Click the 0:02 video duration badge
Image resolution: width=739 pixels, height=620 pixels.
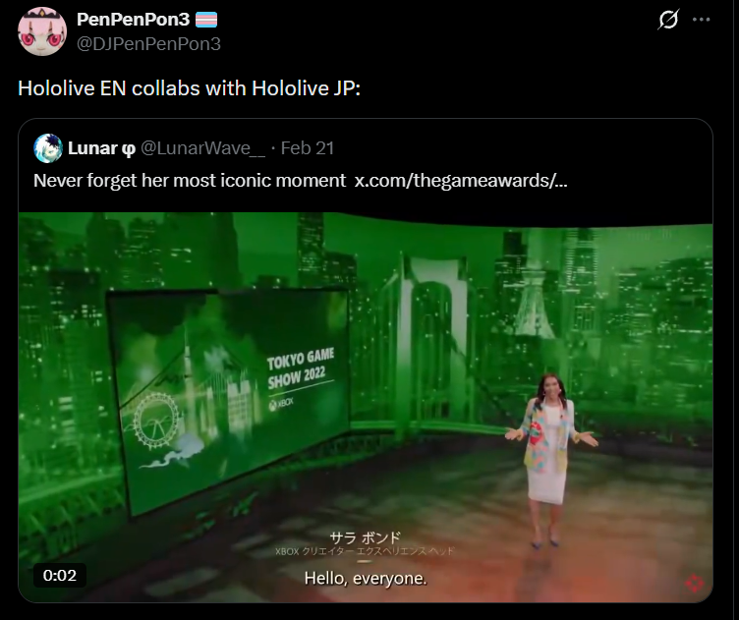(x=59, y=575)
